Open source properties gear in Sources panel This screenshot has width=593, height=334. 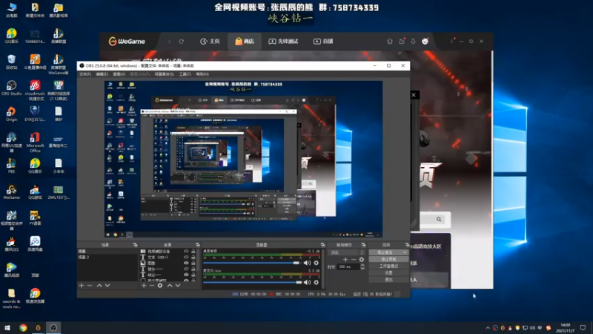pos(160,286)
